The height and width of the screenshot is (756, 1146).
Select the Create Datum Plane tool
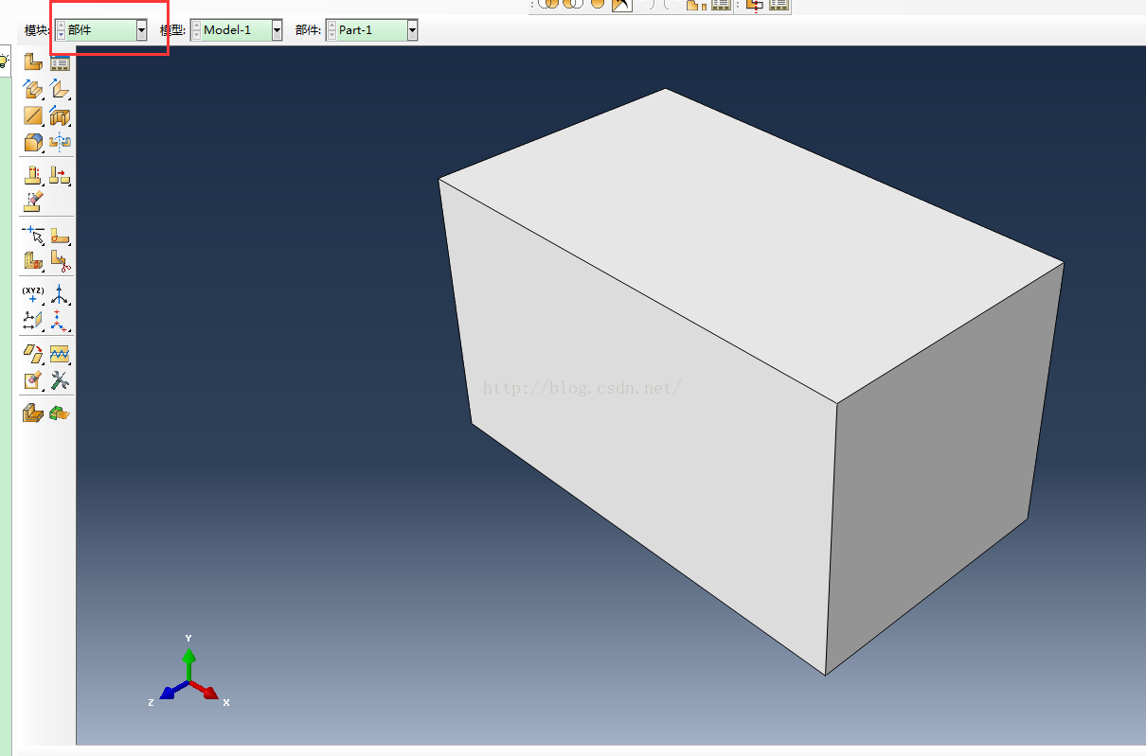32,321
